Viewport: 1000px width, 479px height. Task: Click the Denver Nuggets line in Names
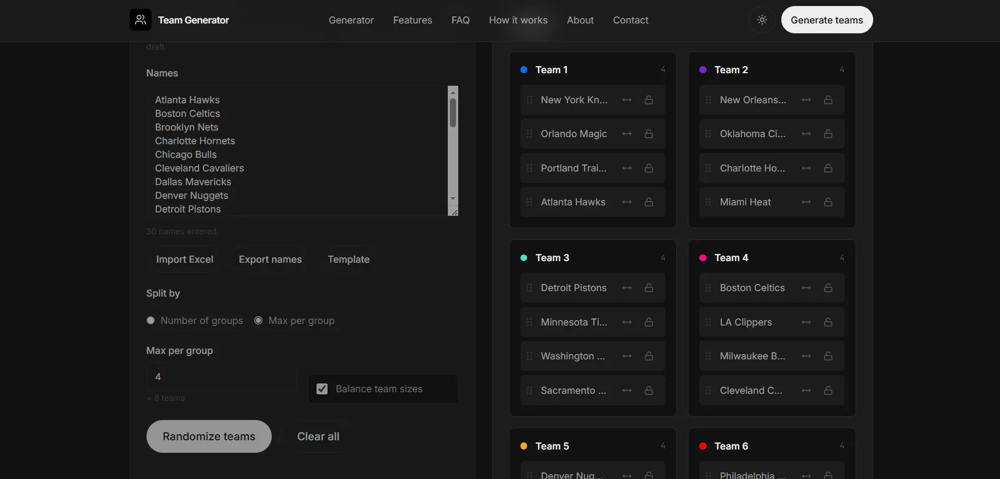pos(191,196)
